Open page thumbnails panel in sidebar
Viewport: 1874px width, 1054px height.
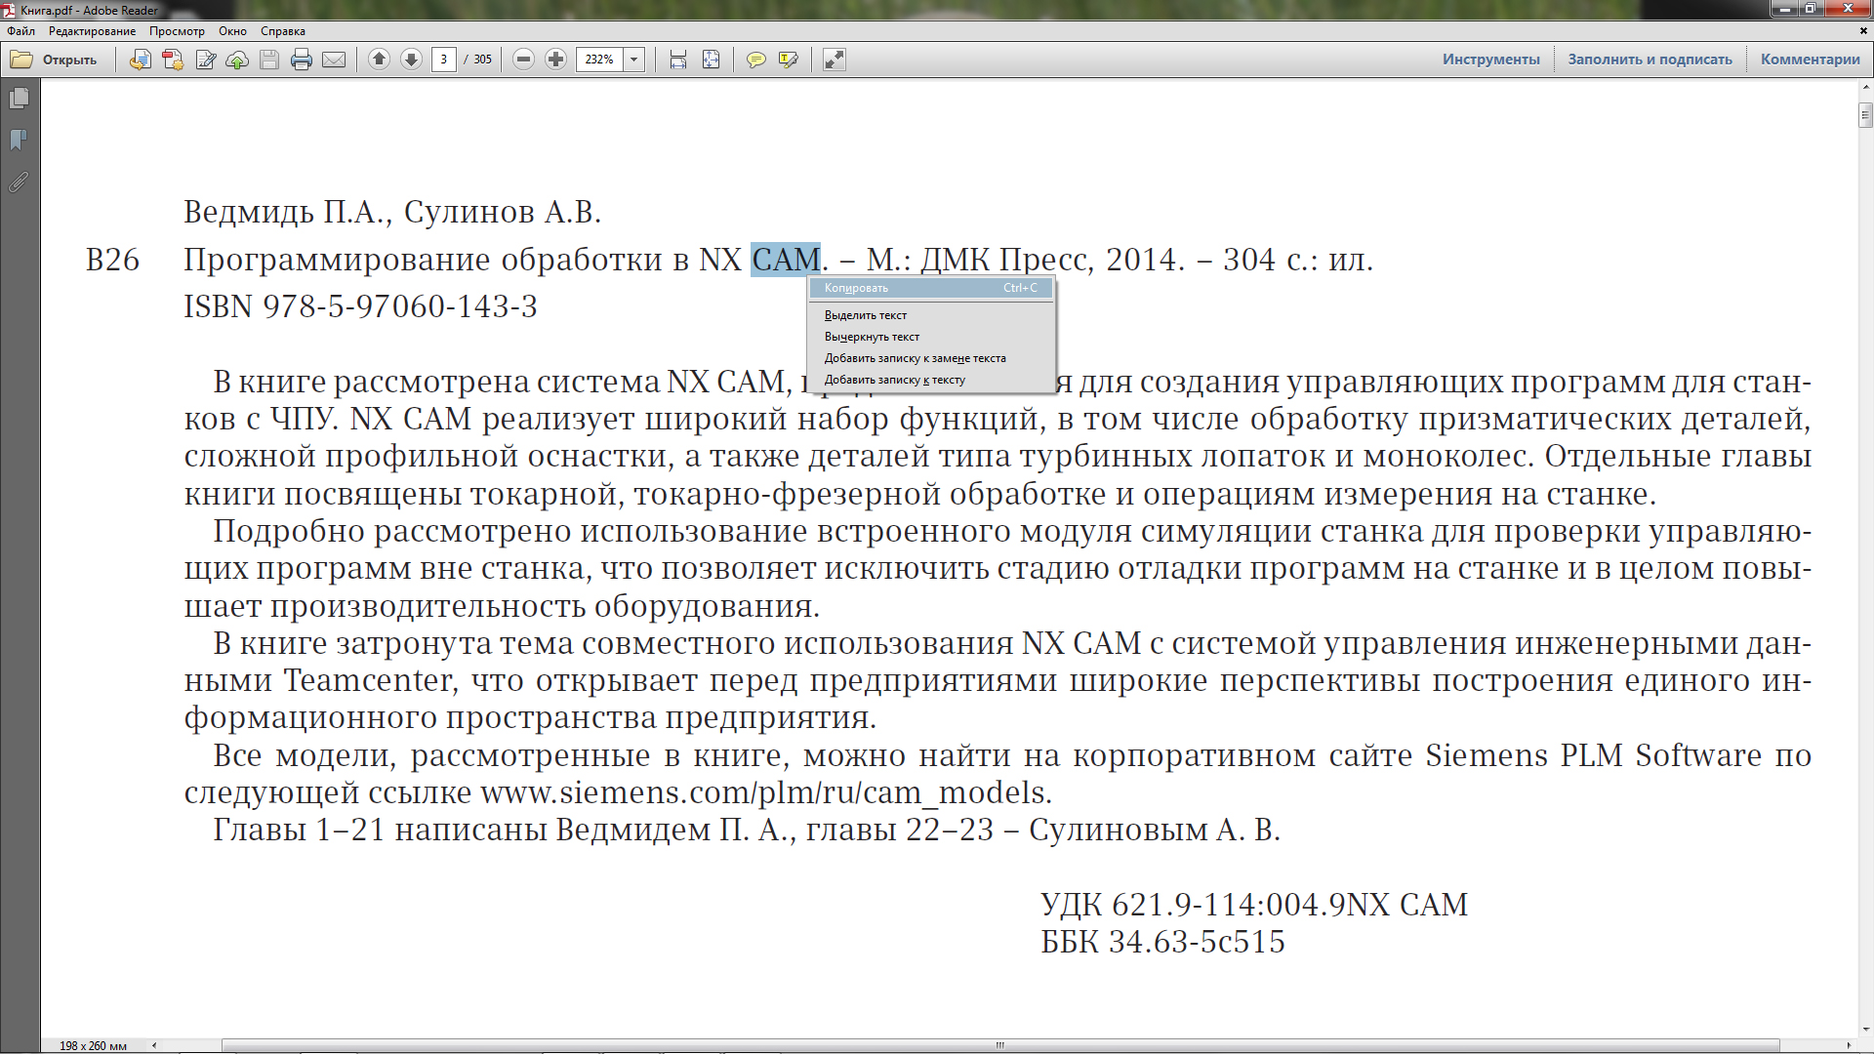click(19, 99)
